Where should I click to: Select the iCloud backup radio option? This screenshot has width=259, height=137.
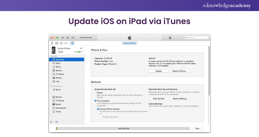(x=95, y=92)
